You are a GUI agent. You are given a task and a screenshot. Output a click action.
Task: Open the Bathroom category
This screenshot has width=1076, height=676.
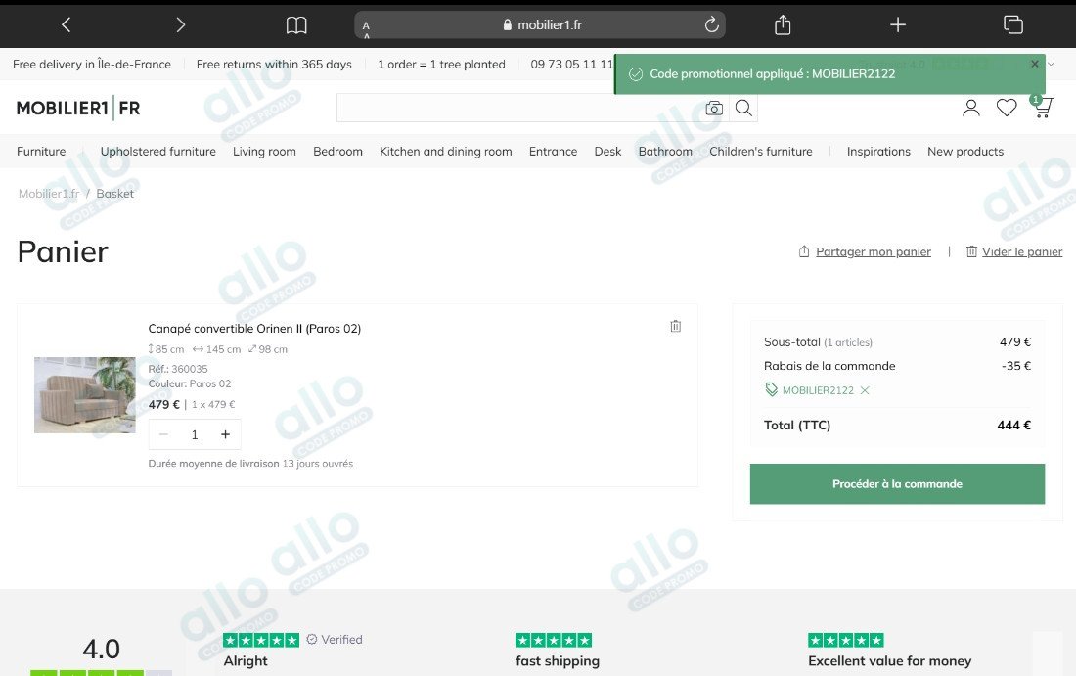pyautogui.click(x=665, y=151)
